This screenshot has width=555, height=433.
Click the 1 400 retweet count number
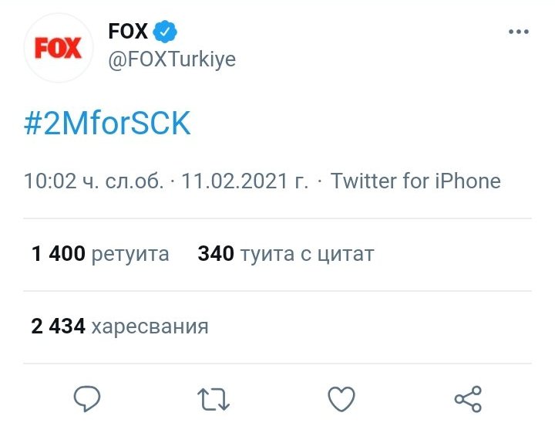59,254
